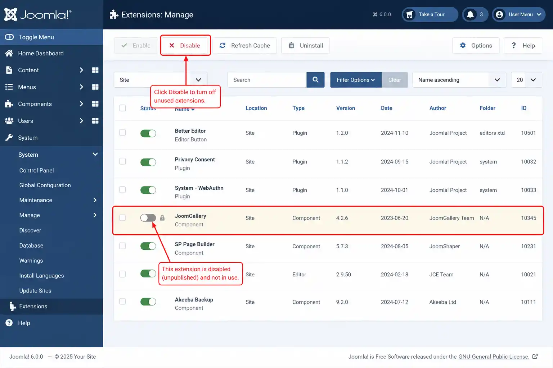Click the Home Dashboard house icon
Viewport: 553px width, 368px height.
(9, 53)
